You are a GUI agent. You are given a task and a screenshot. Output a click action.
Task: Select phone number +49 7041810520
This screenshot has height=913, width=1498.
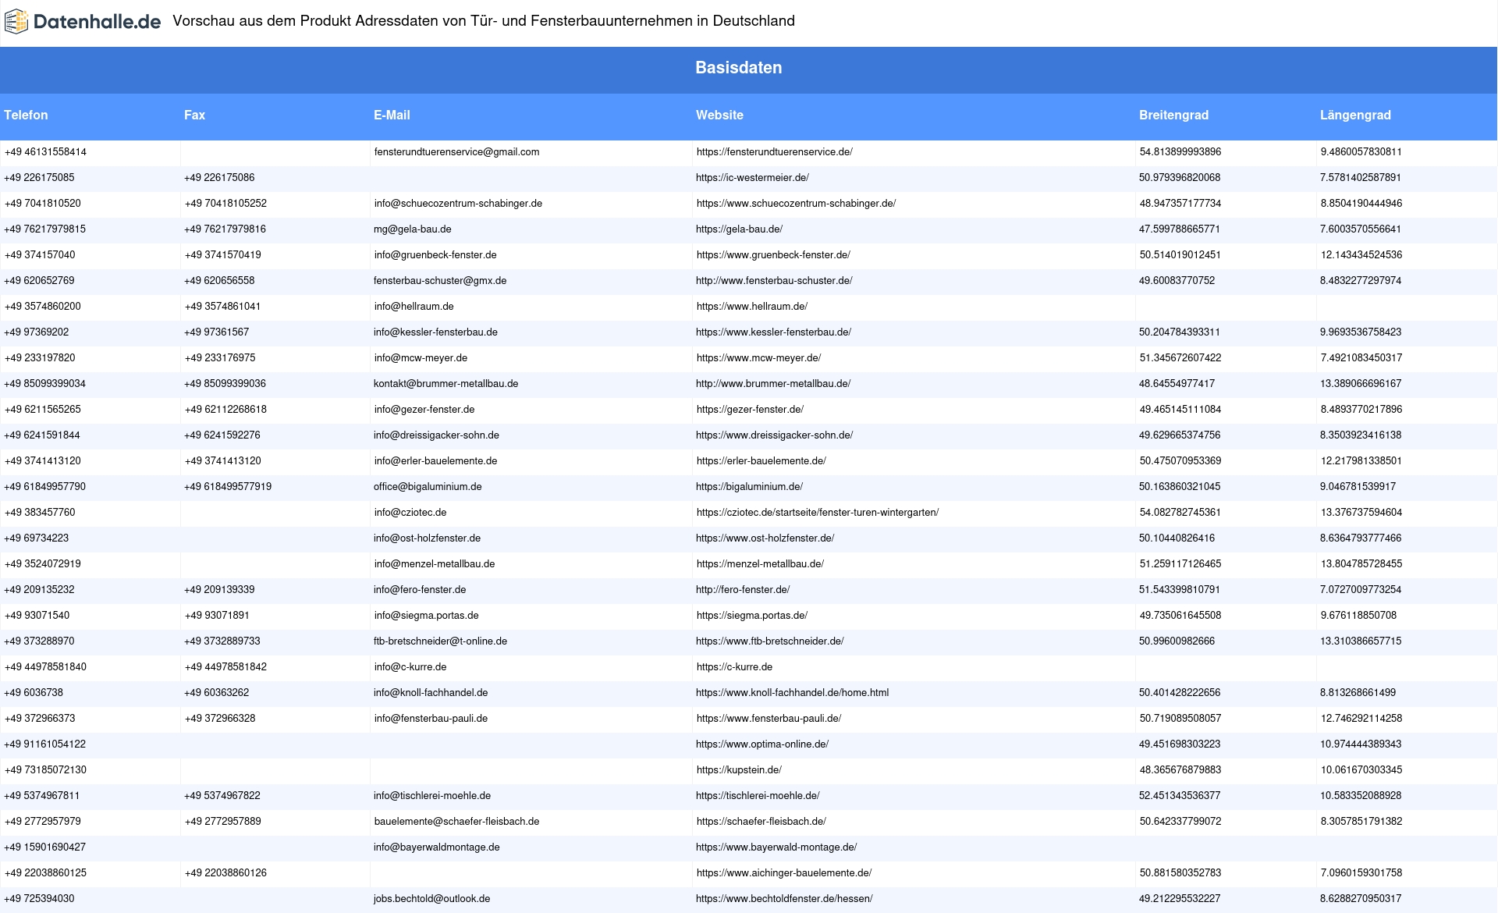43,204
